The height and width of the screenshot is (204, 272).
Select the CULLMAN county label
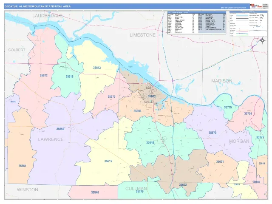pyautogui.click(x=136, y=189)
